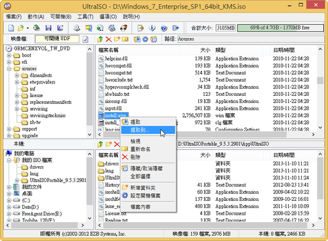The width and height of the screenshot is (328, 241).
Task: Click the hide file icon in image toolbar
Action: 154,39
